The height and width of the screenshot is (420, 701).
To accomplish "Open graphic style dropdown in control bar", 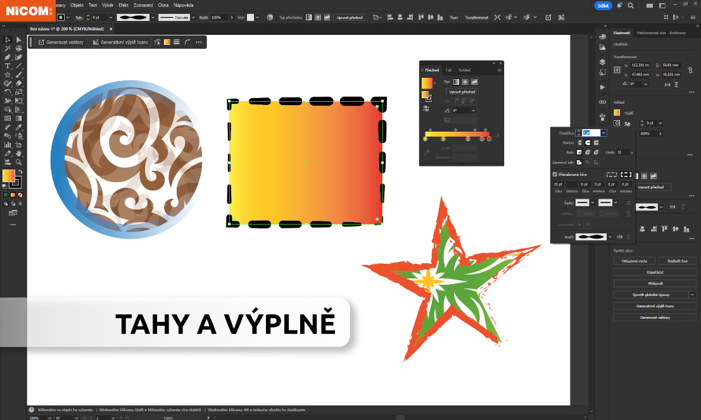I will point(258,18).
